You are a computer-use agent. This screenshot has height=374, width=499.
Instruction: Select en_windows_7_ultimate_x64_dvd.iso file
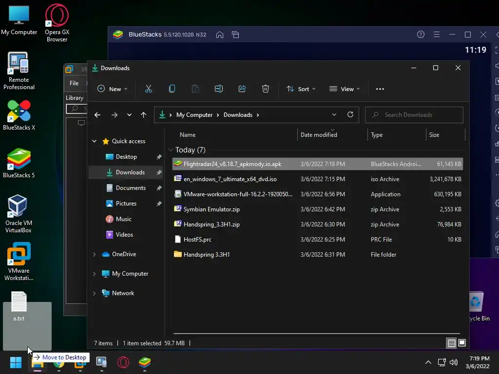pyautogui.click(x=317, y=179)
